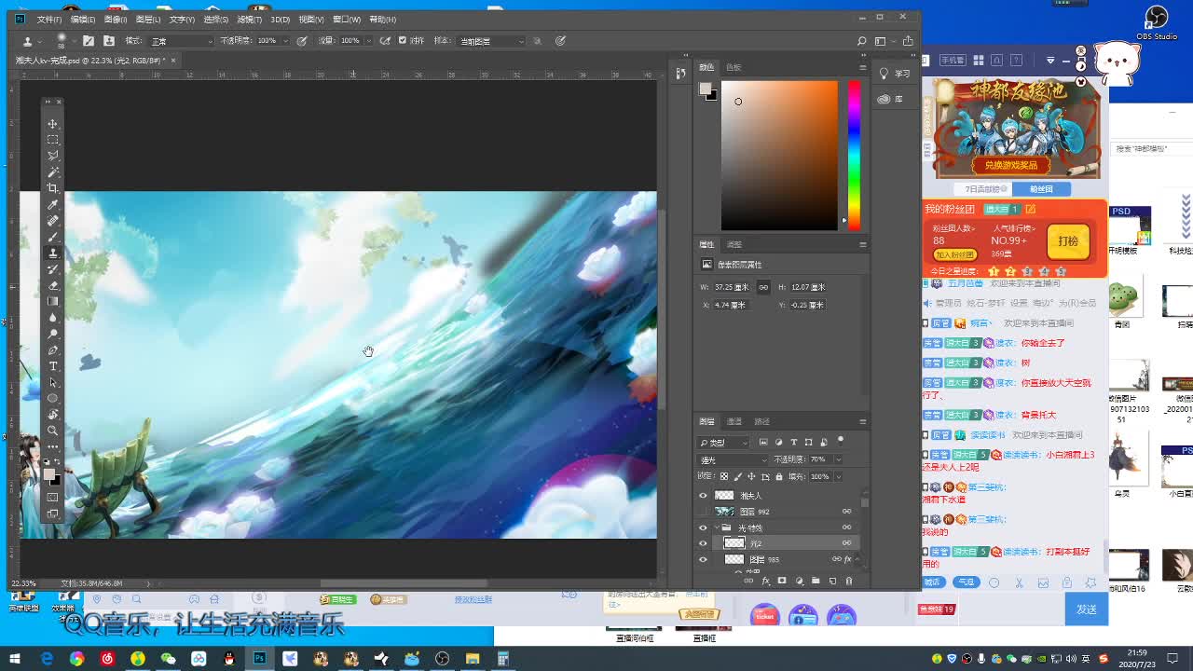Select the Eraser tool
Viewport: 1193px width, 671px height.
53,285
